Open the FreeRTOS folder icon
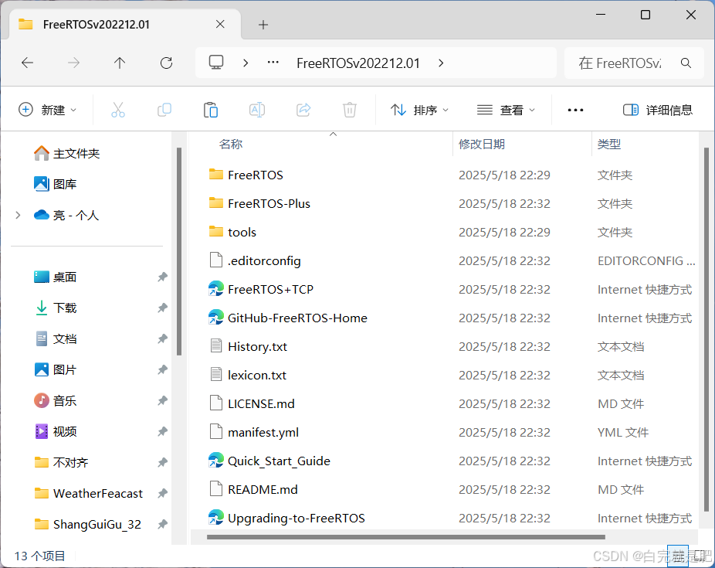Viewport: 715px width, 568px height. (216, 175)
